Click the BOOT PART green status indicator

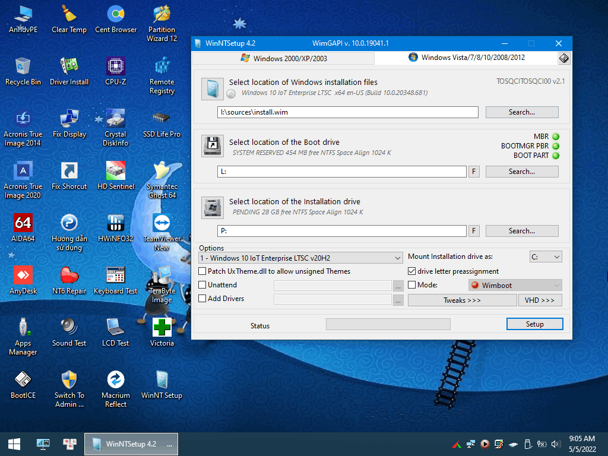[556, 156]
